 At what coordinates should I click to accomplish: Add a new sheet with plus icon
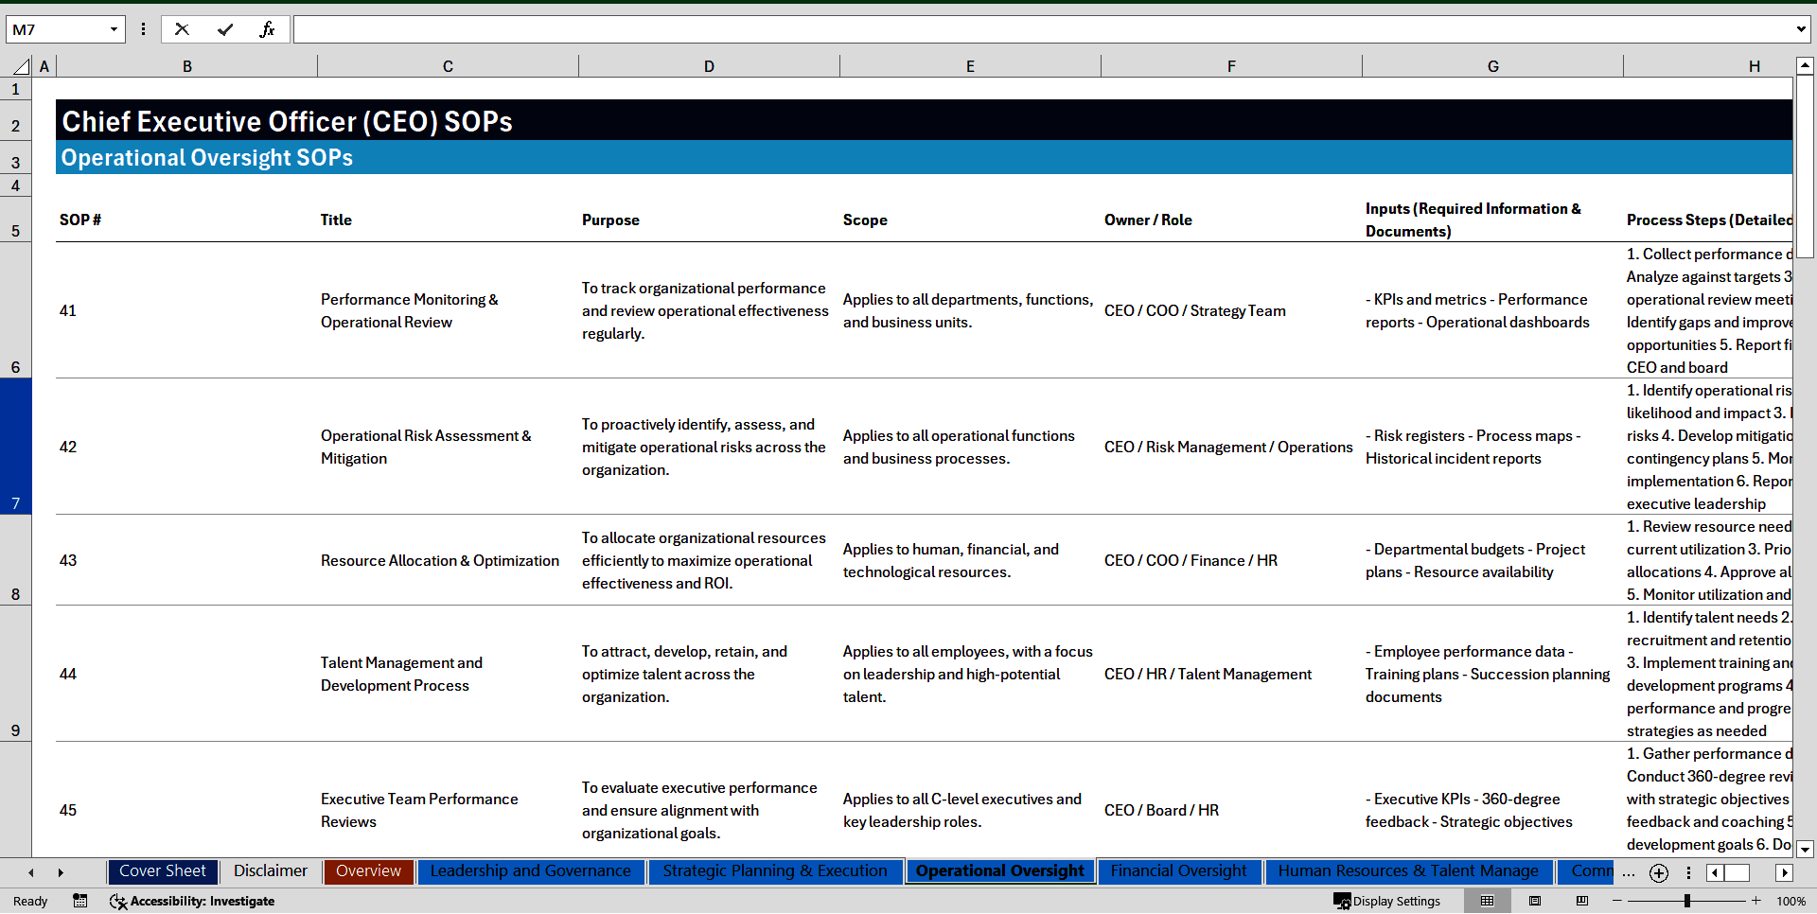click(1658, 873)
